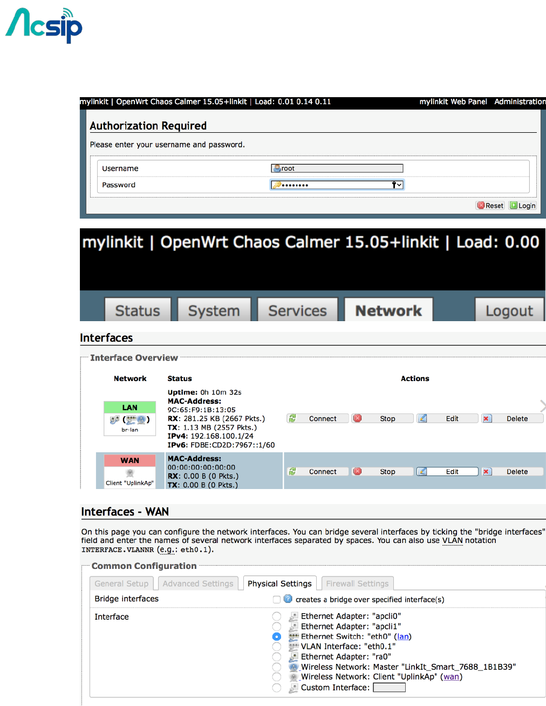Click the eth0 switch icon
Viewport: 546px width, 706px height.
[294, 637]
